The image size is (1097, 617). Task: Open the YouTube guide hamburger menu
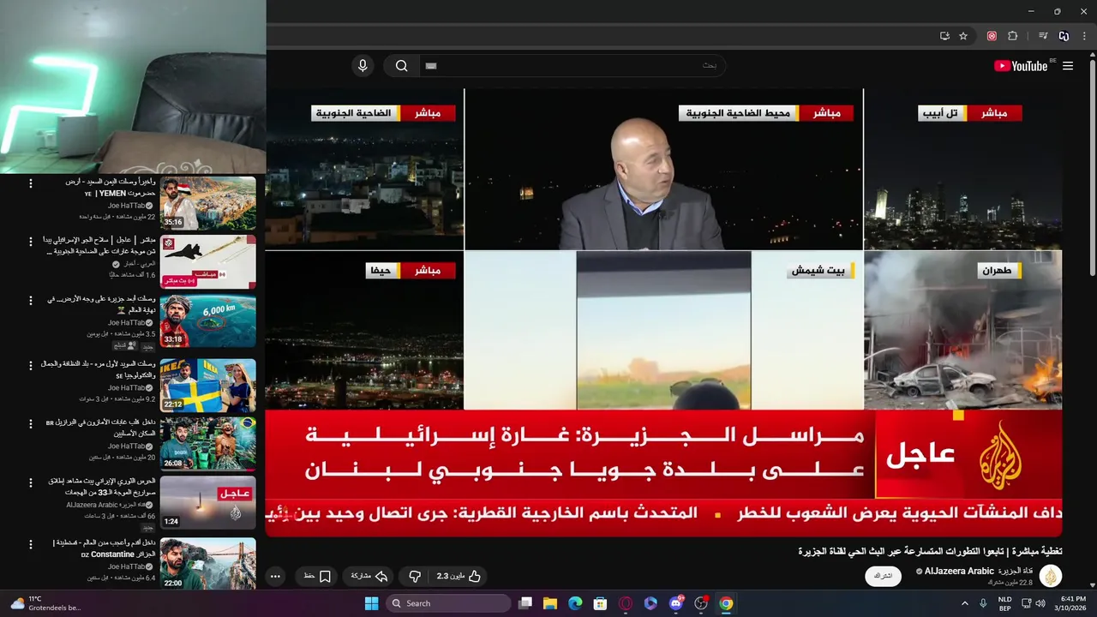click(1068, 66)
